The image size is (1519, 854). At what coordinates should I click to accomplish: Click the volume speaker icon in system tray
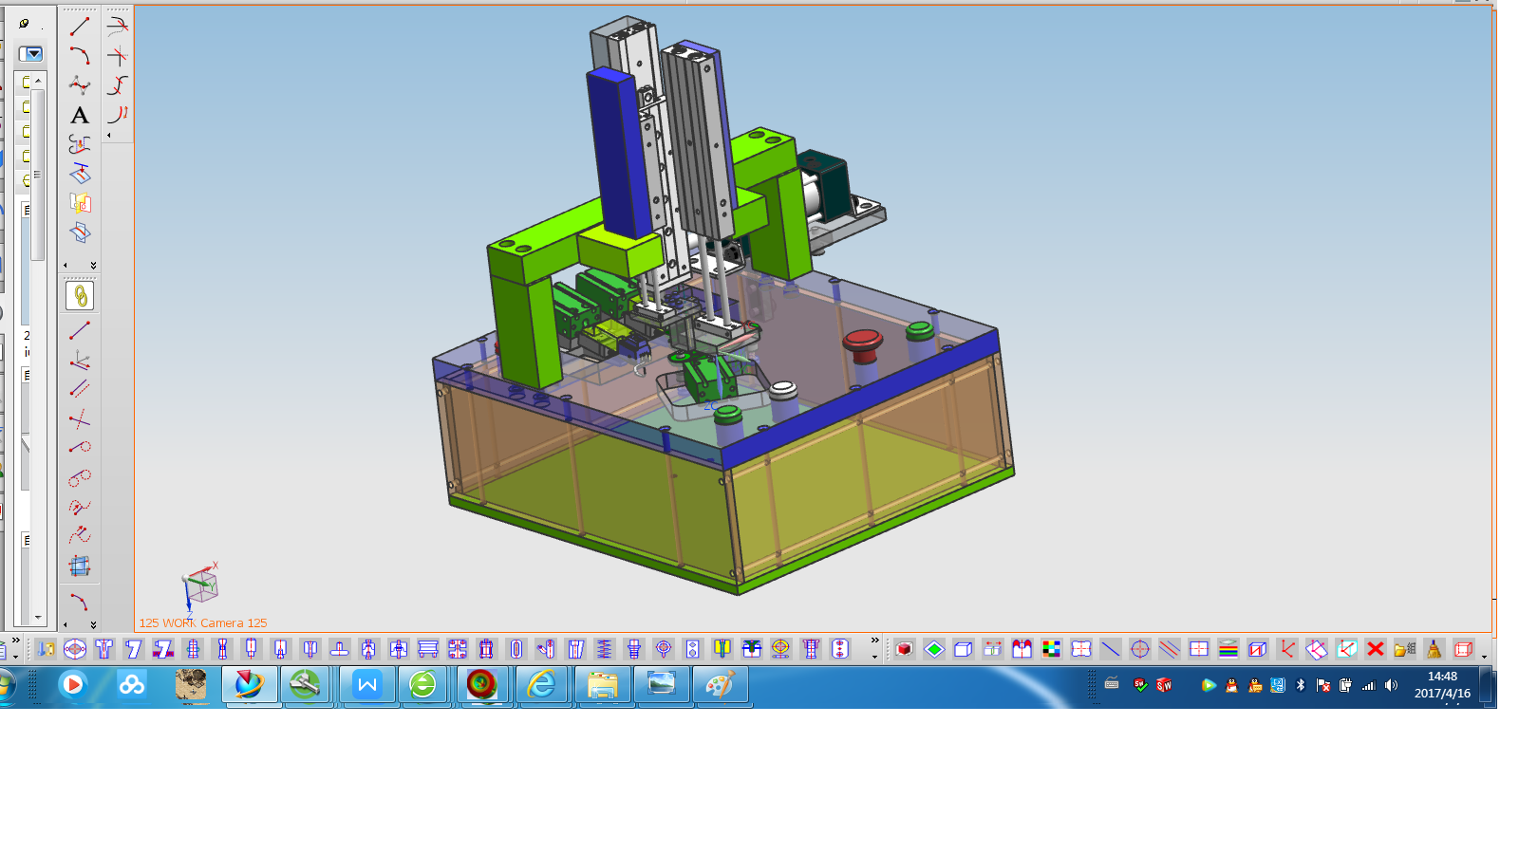point(1391,685)
